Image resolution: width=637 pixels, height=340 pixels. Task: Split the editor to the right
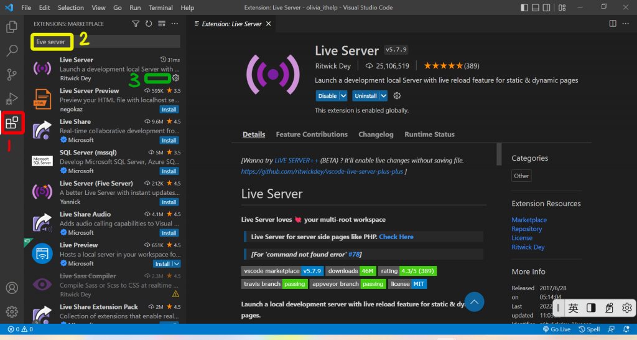(613, 24)
